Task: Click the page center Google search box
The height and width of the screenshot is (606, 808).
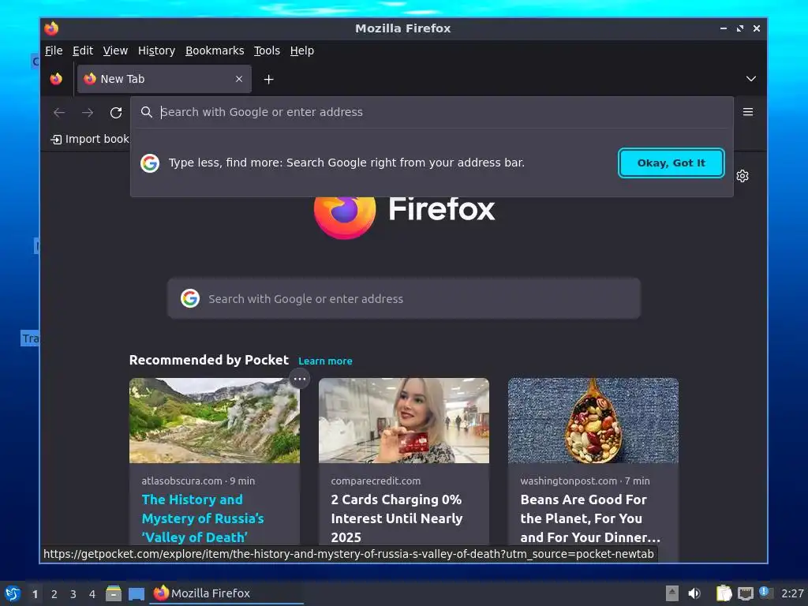Action: (x=403, y=299)
